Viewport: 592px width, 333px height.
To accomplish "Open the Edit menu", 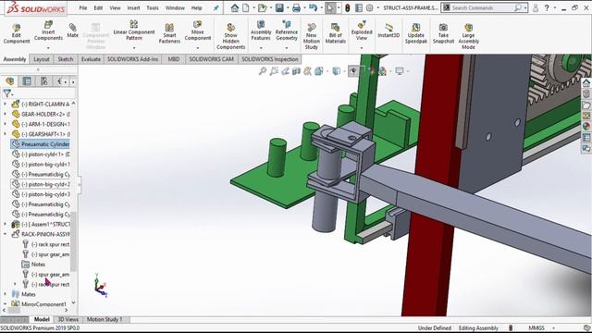I will tap(98, 7).
